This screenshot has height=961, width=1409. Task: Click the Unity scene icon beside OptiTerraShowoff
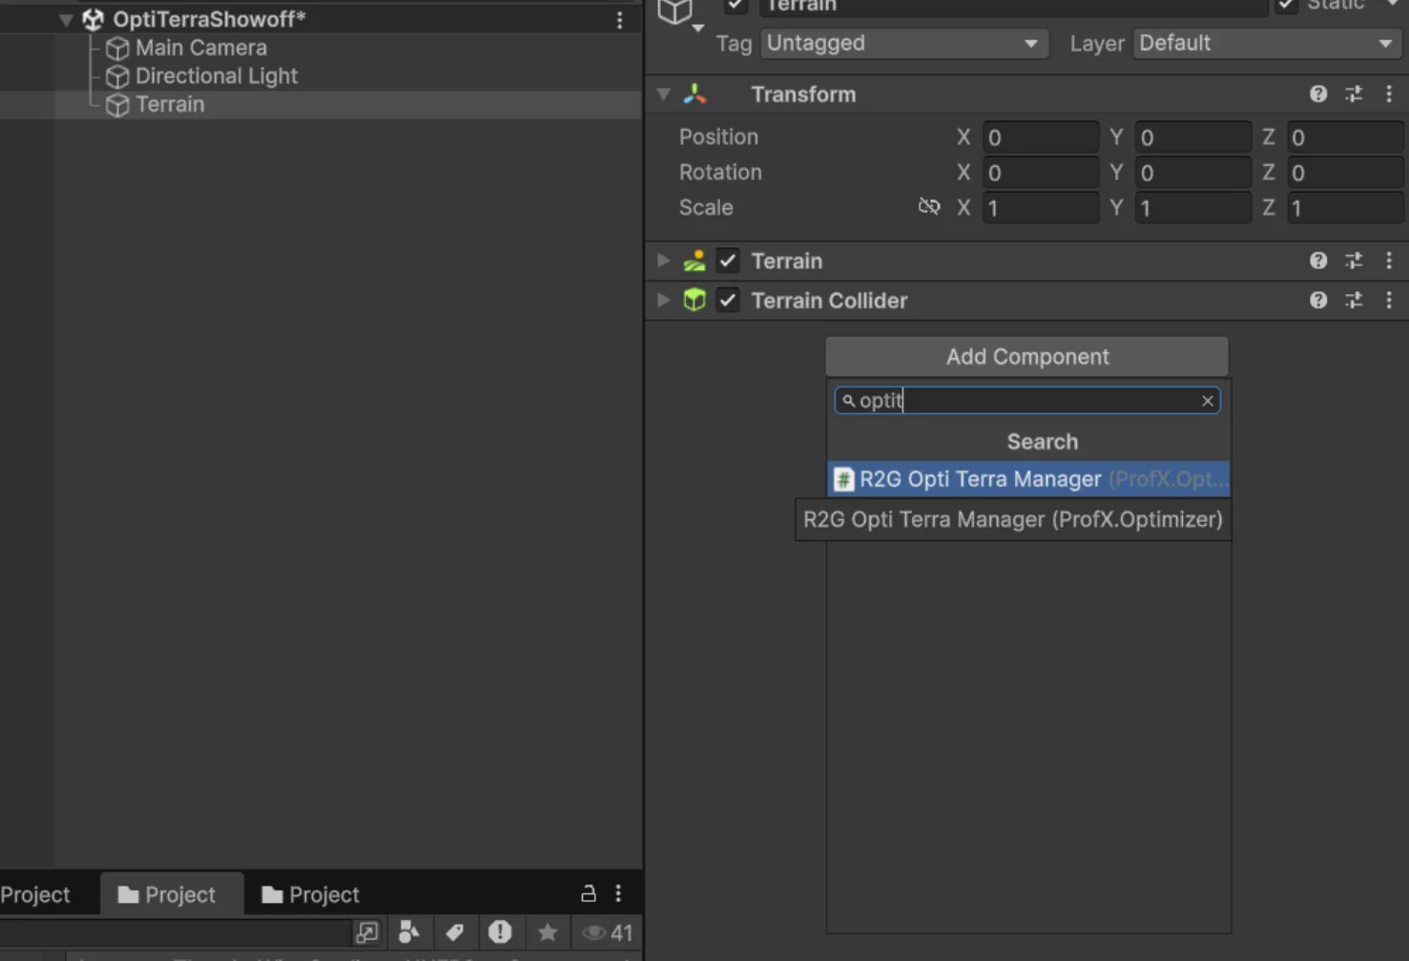[x=93, y=19]
